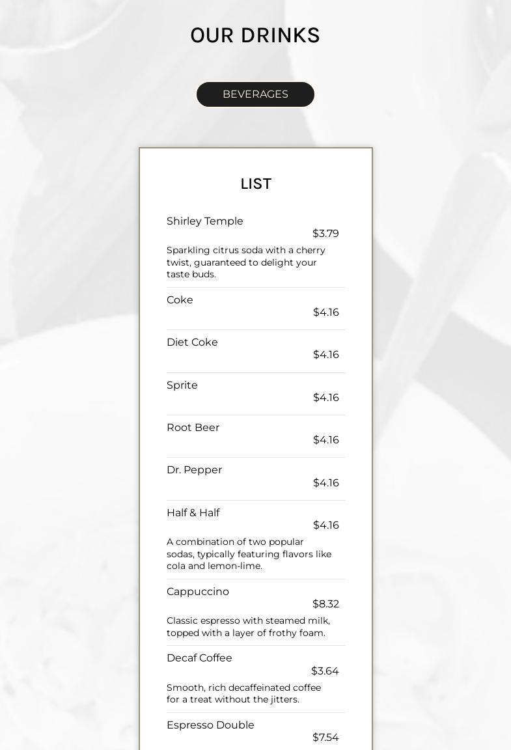Image resolution: width=511 pixels, height=750 pixels.
Task: Select the Root Beer item
Action: (193, 427)
